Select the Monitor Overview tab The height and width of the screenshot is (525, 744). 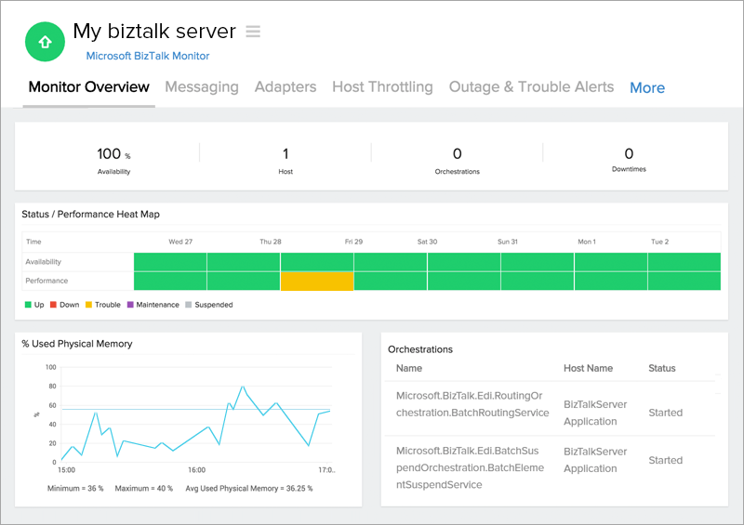[88, 87]
